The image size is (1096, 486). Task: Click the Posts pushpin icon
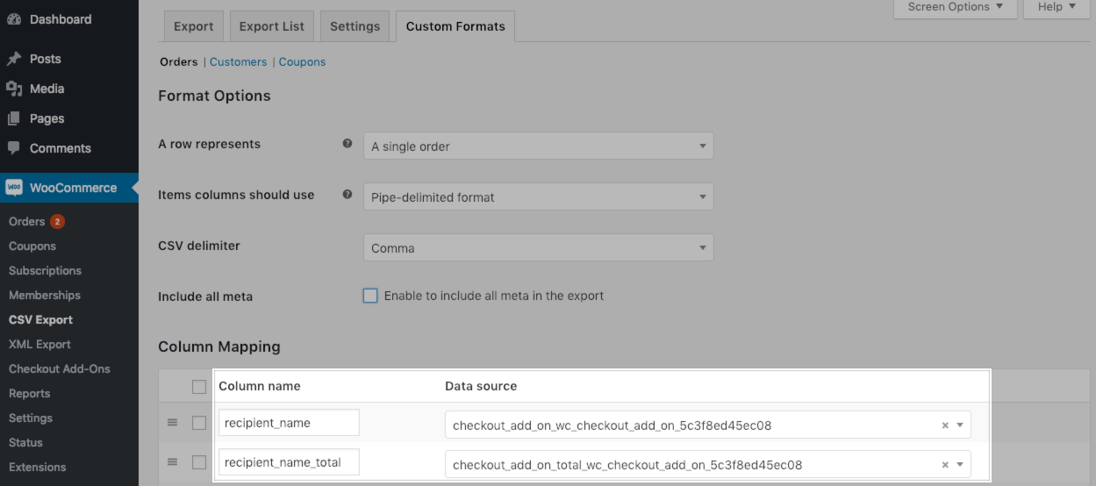[14, 59]
